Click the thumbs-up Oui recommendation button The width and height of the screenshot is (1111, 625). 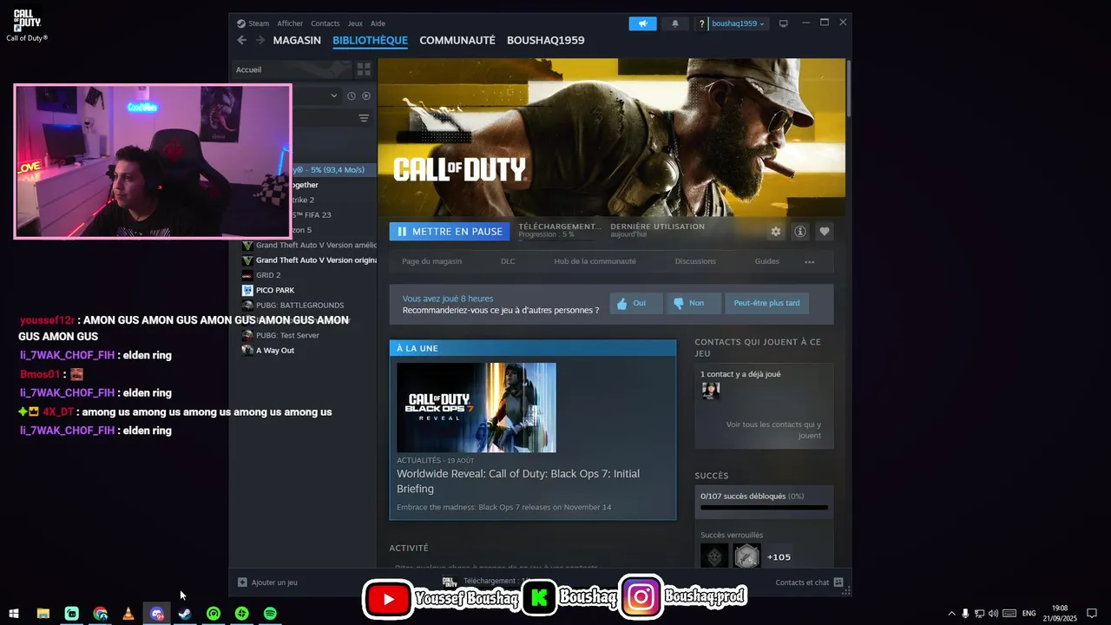[635, 303]
